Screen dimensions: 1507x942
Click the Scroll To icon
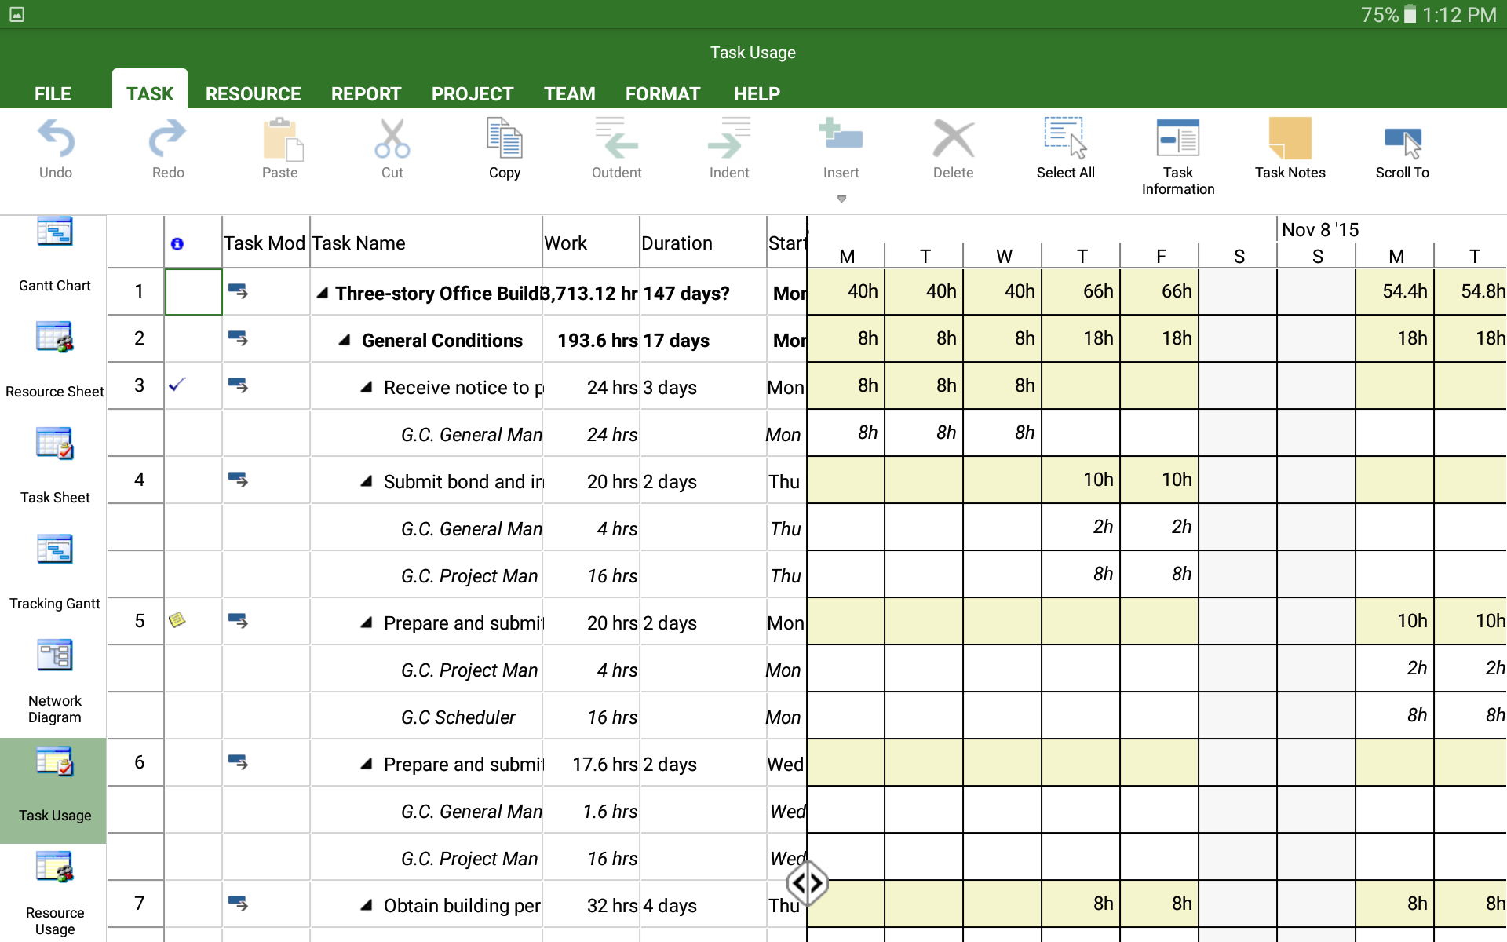1403,143
